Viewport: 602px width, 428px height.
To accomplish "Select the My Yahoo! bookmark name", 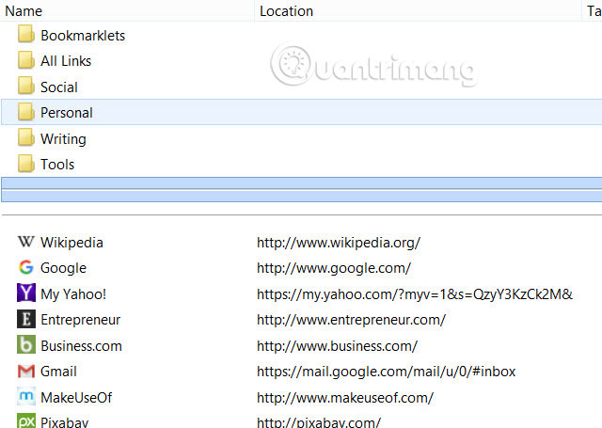I will pyautogui.click(x=73, y=294).
